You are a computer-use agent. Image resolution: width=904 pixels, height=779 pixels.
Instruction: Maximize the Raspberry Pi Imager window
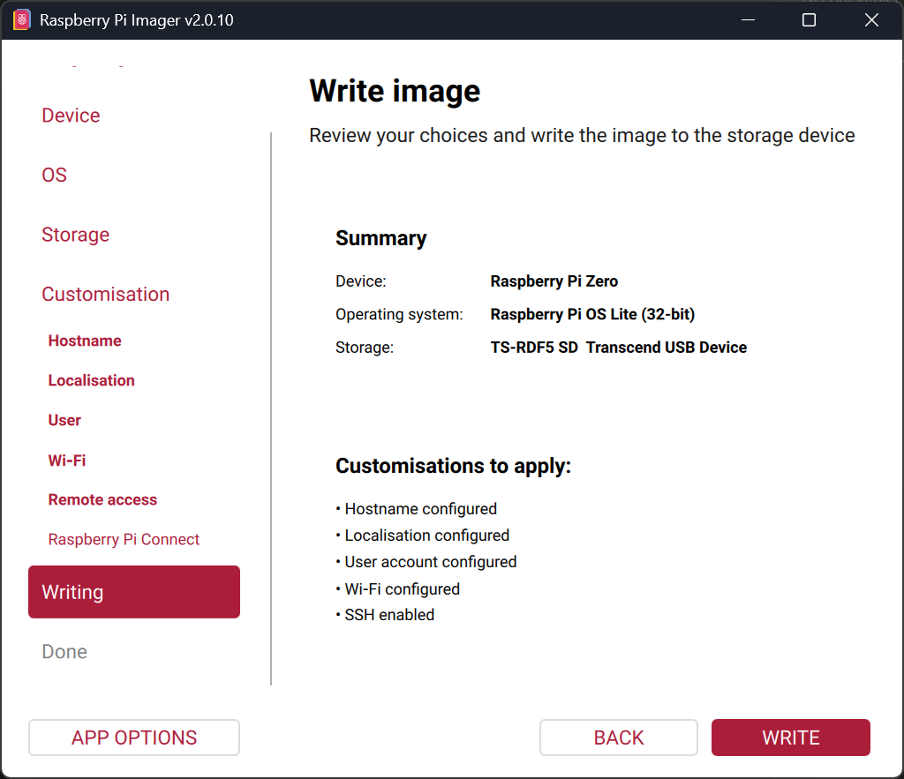point(809,20)
